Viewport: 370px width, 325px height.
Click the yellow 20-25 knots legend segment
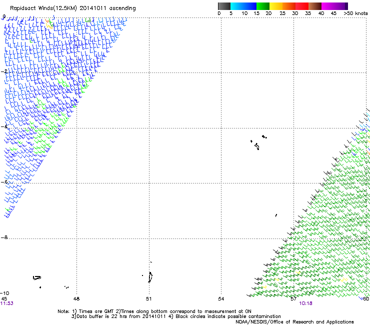click(276, 6)
